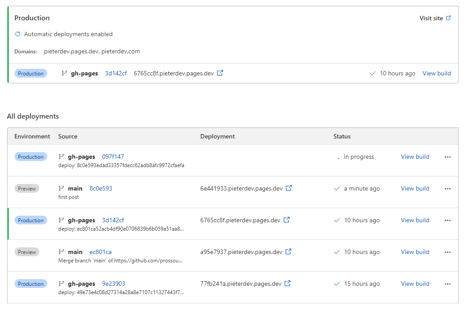Click Preview badge of the first post row
This screenshot has width=464, height=310.
click(x=27, y=188)
